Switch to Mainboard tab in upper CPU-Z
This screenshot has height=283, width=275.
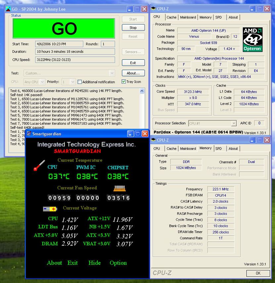188,17
